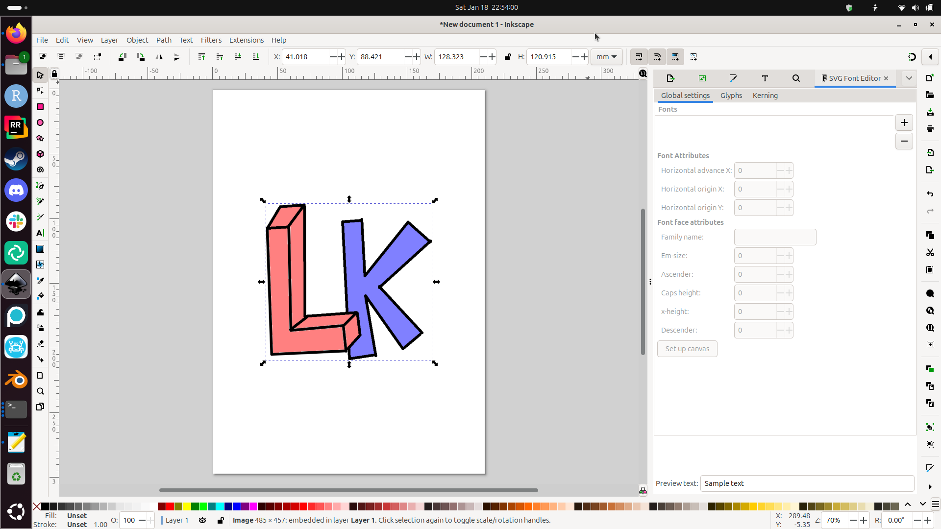Open the Object menu
941x529 pixels.
[137, 40]
